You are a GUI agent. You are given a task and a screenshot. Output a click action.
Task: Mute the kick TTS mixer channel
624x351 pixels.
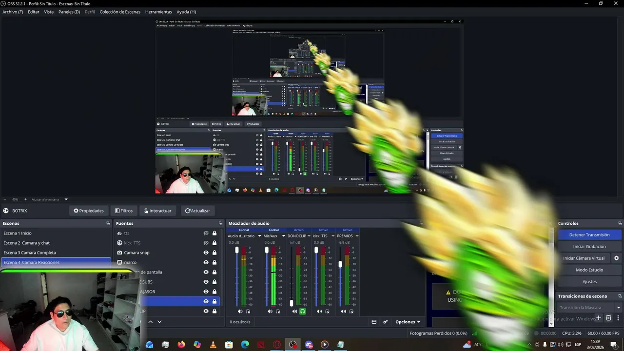(x=319, y=312)
